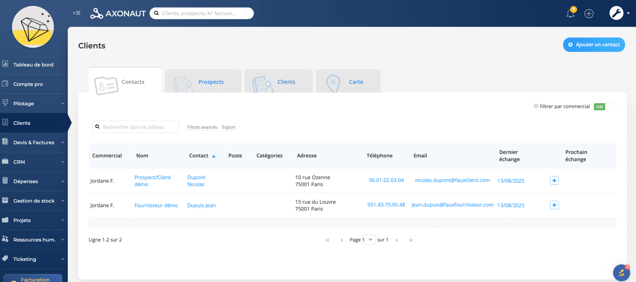Image resolution: width=636 pixels, height=282 pixels.
Task: Collapse the left sidebar
Action: tap(76, 12)
